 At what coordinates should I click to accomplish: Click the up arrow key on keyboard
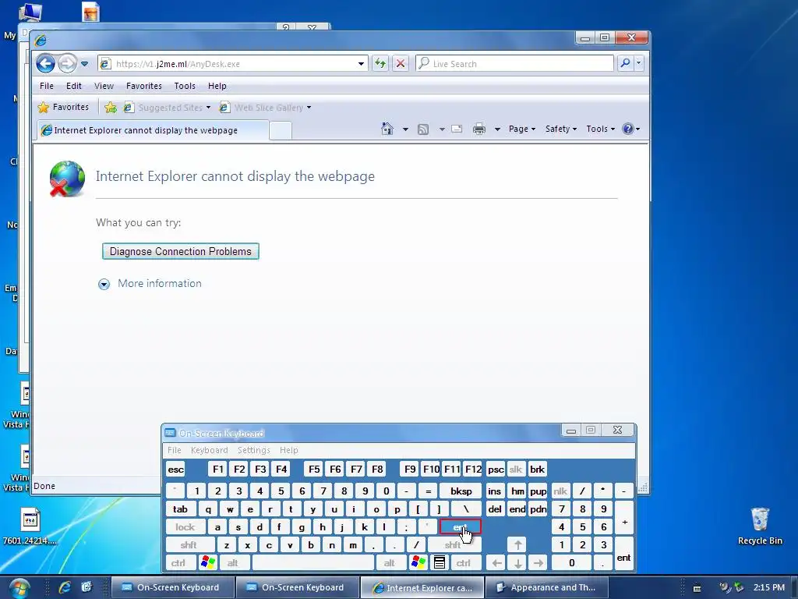[x=517, y=545]
